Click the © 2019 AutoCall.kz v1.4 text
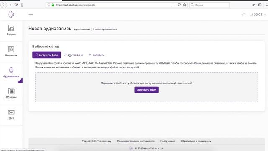This screenshot has height=151, width=268. coord(149,148)
